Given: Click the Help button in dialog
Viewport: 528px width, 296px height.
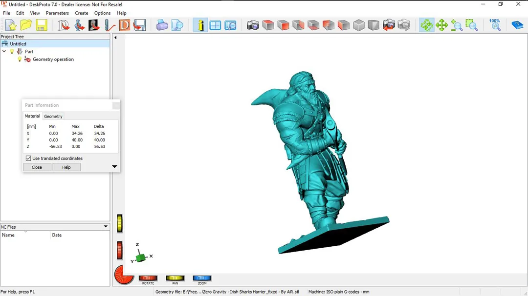Looking at the screenshot, I should pos(66,167).
